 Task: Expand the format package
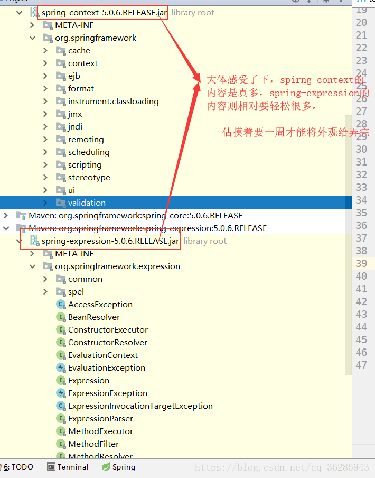[x=45, y=89]
